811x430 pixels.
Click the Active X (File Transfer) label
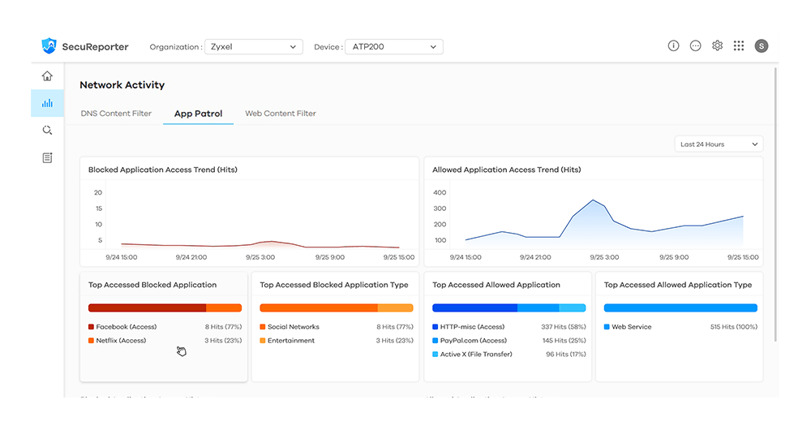click(476, 355)
